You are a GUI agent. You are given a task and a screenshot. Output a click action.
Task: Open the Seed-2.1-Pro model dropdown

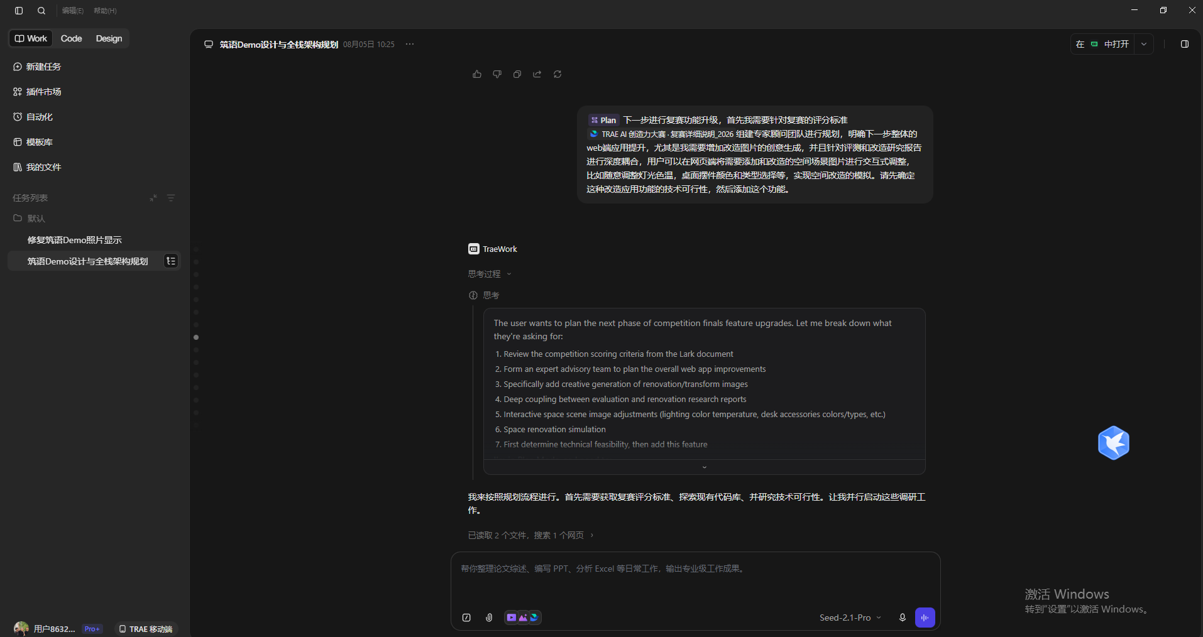tap(850, 618)
